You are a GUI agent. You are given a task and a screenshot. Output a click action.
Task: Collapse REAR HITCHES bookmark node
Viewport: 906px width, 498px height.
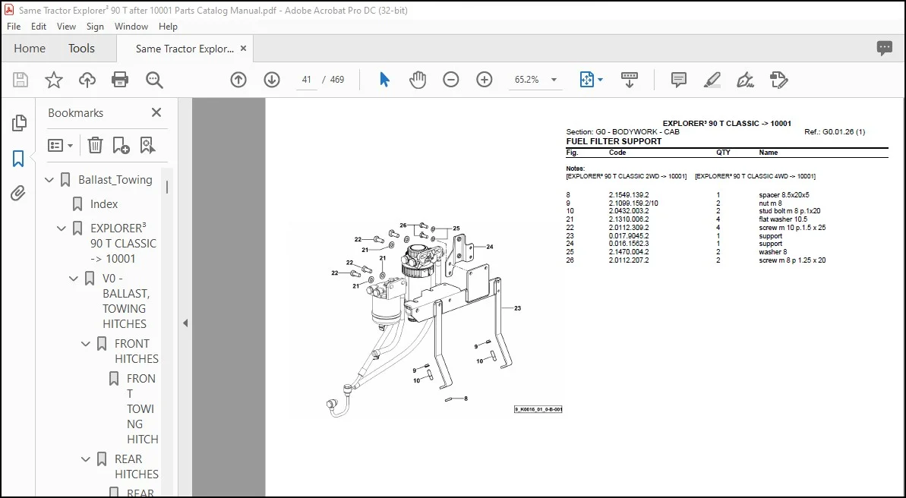[x=86, y=459]
